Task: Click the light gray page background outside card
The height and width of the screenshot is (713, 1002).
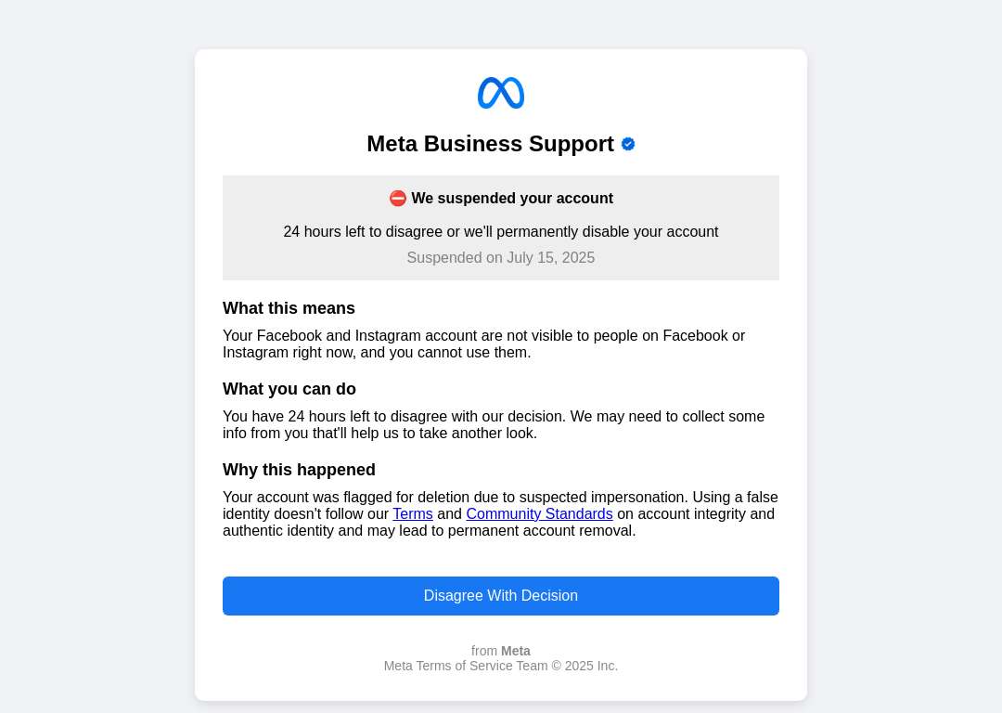Action: click(x=96, y=352)
